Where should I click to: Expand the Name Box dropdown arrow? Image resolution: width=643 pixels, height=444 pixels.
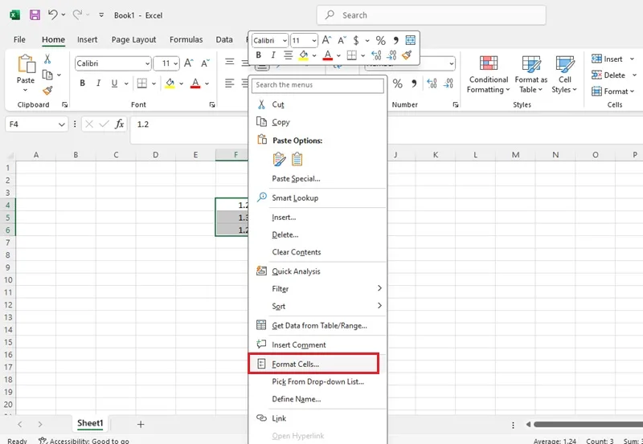[x=62, y=124]
